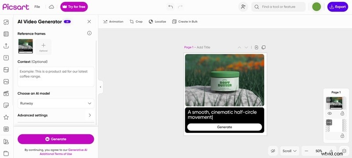
Task: Open the background texture icon in sidebar
Action: [6, 129]
